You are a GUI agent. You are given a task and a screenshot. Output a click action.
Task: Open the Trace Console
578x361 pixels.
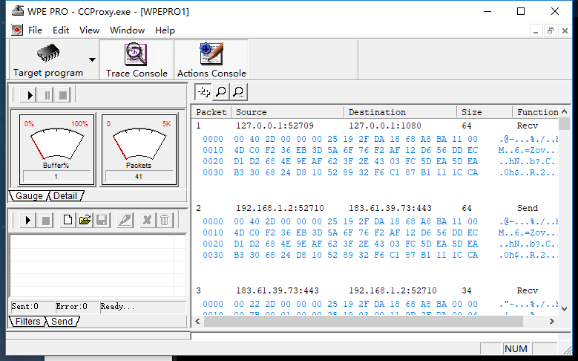coord(137,60)
